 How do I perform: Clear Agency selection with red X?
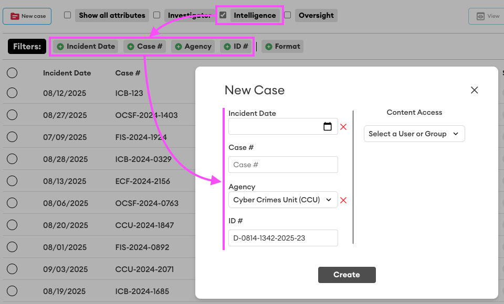(343, 200)
